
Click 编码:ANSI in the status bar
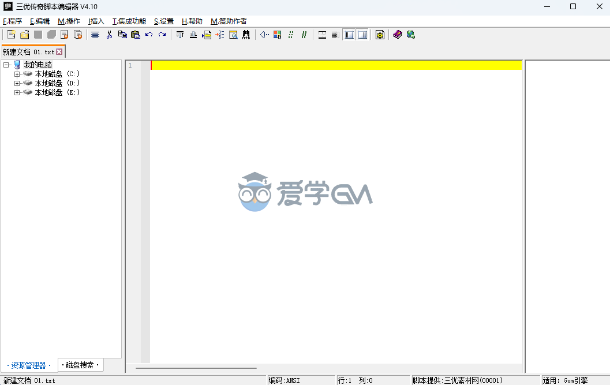coord(285,380)
